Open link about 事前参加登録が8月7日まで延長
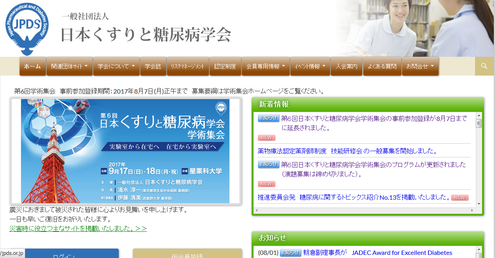Viewport: 495px width, 258px height. 374,123
